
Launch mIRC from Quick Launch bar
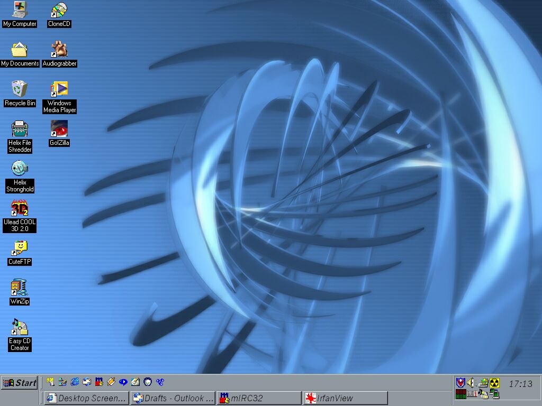(x=99, y=382)
